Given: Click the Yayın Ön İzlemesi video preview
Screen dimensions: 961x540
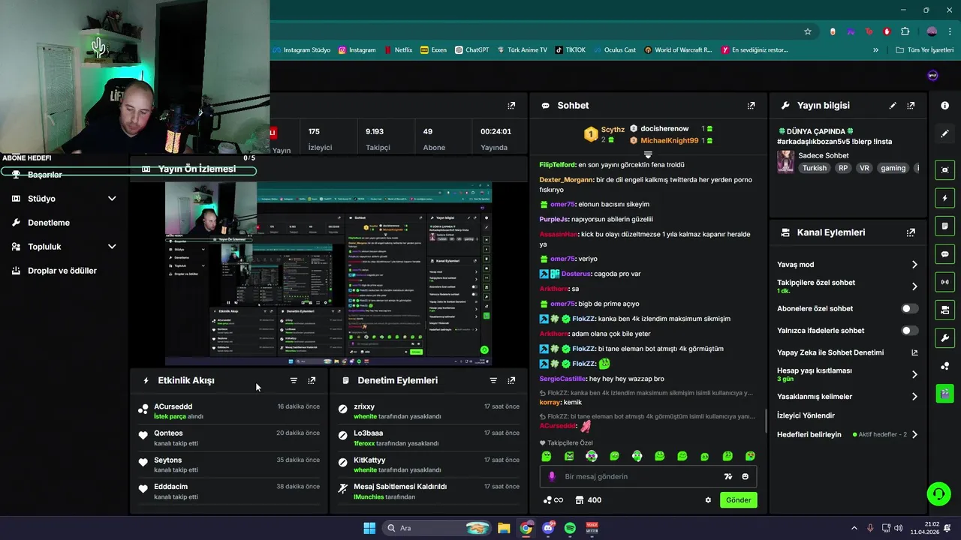Looking at the screenshot, I should coord(329,274).
